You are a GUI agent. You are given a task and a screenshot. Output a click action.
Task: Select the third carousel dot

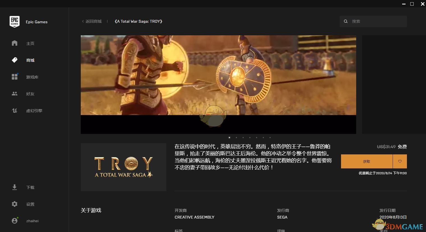tap(243, 138)
